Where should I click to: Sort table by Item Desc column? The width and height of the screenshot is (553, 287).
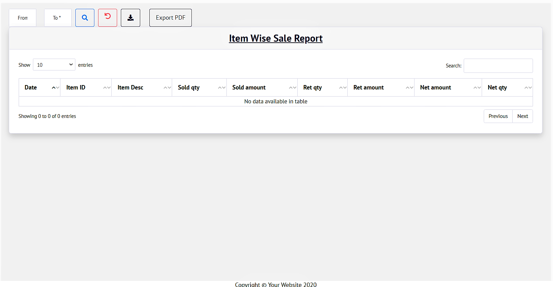[142, 87]
